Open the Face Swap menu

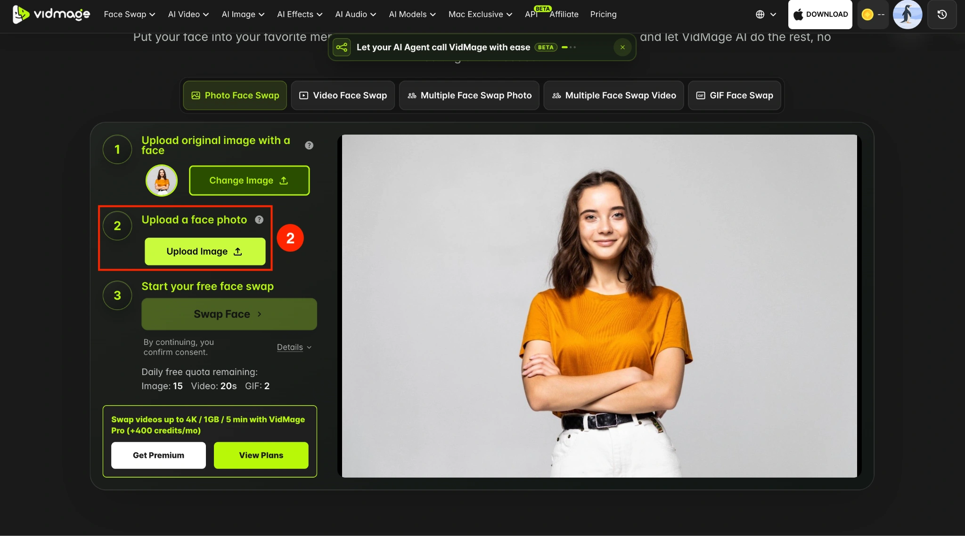[x=130, y=14]
